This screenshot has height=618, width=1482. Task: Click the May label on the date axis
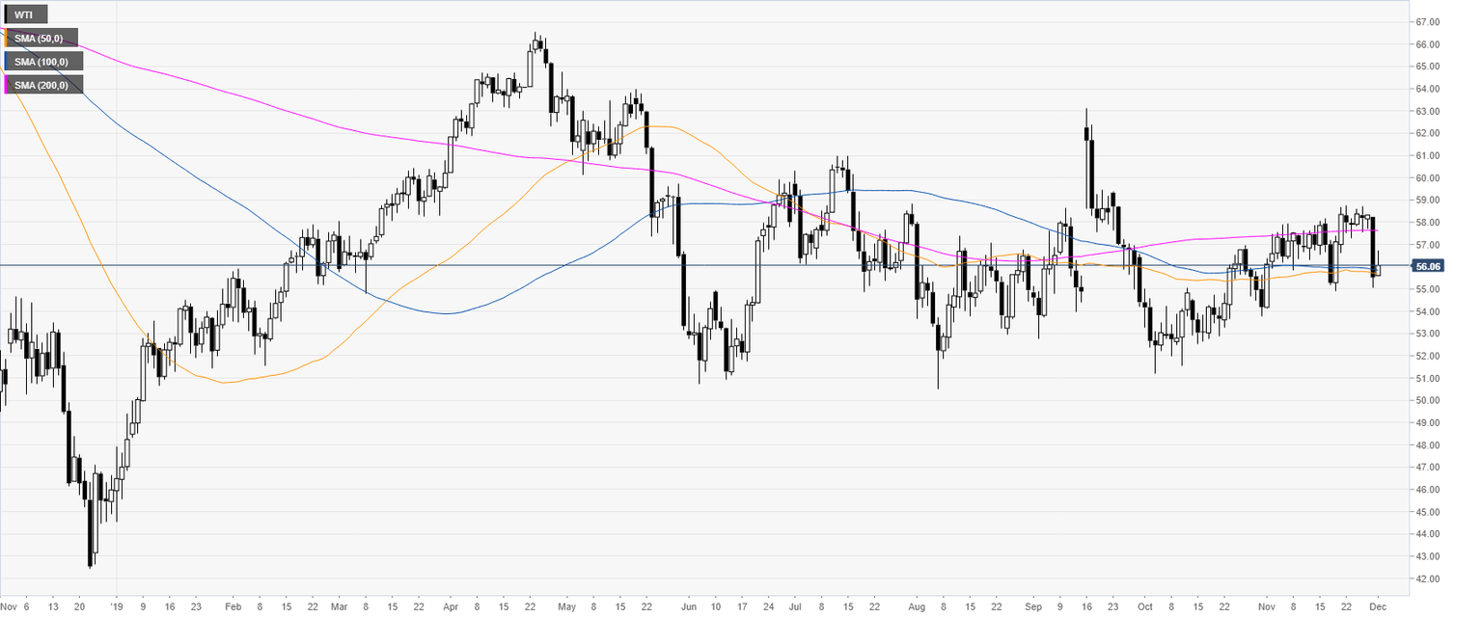[x=566, y=608]
